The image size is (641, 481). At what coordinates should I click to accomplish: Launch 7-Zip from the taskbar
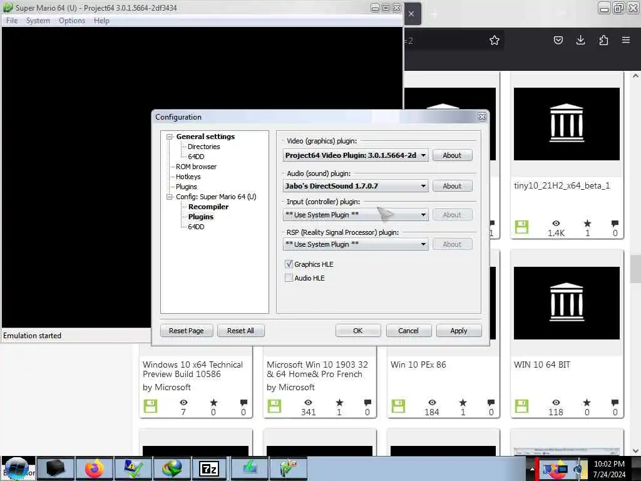click(210, 468)
